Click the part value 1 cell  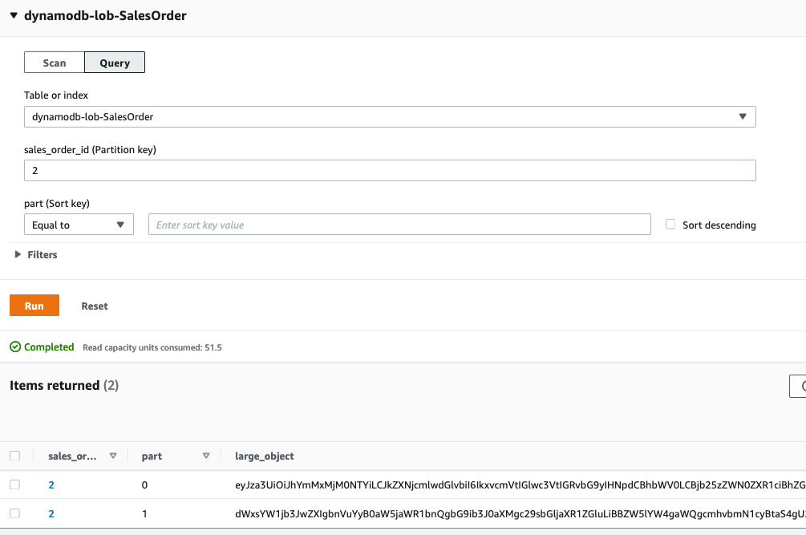144,513
